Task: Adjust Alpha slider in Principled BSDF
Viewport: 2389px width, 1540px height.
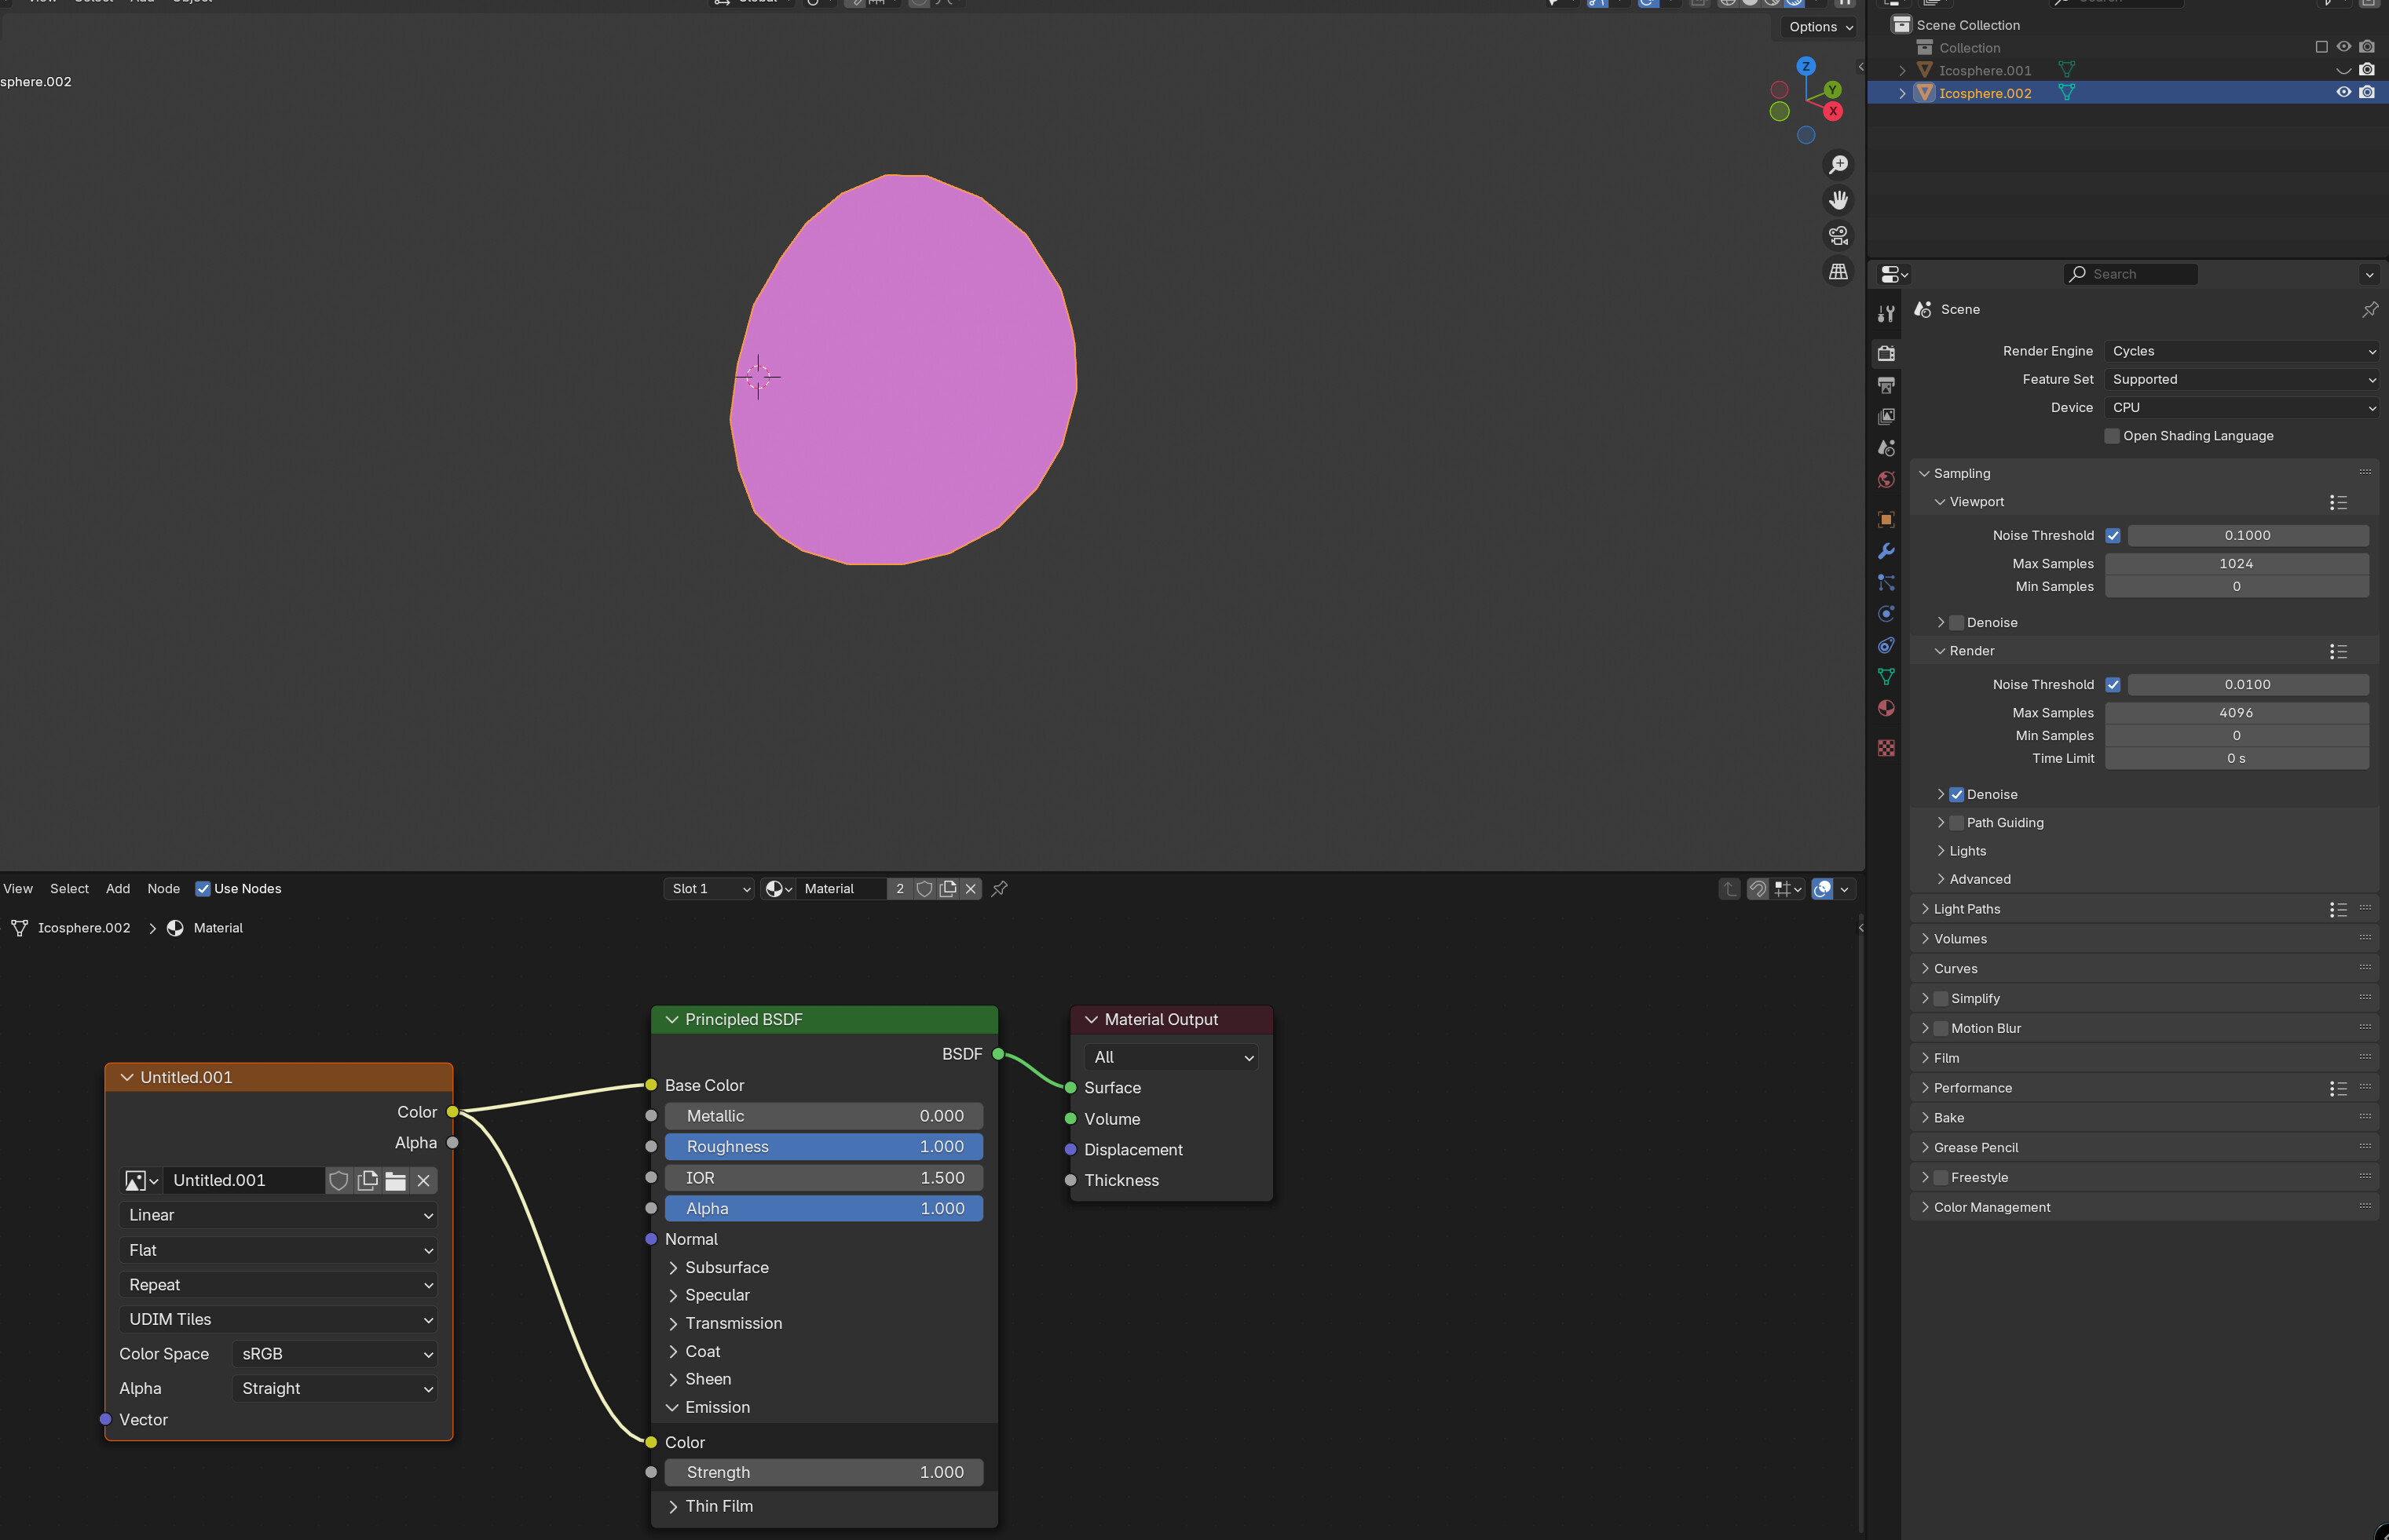Action: point(825,1209)
